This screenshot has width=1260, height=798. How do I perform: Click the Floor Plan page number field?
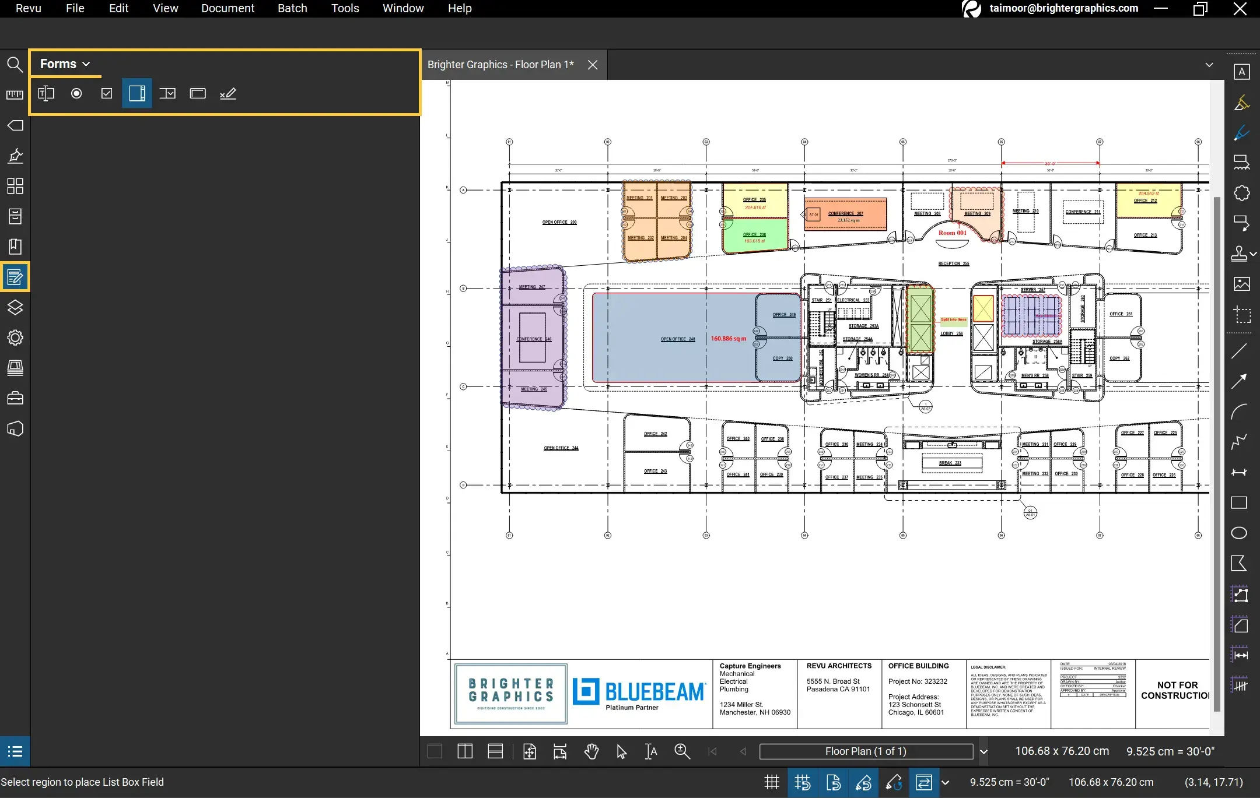coord(866,751)
